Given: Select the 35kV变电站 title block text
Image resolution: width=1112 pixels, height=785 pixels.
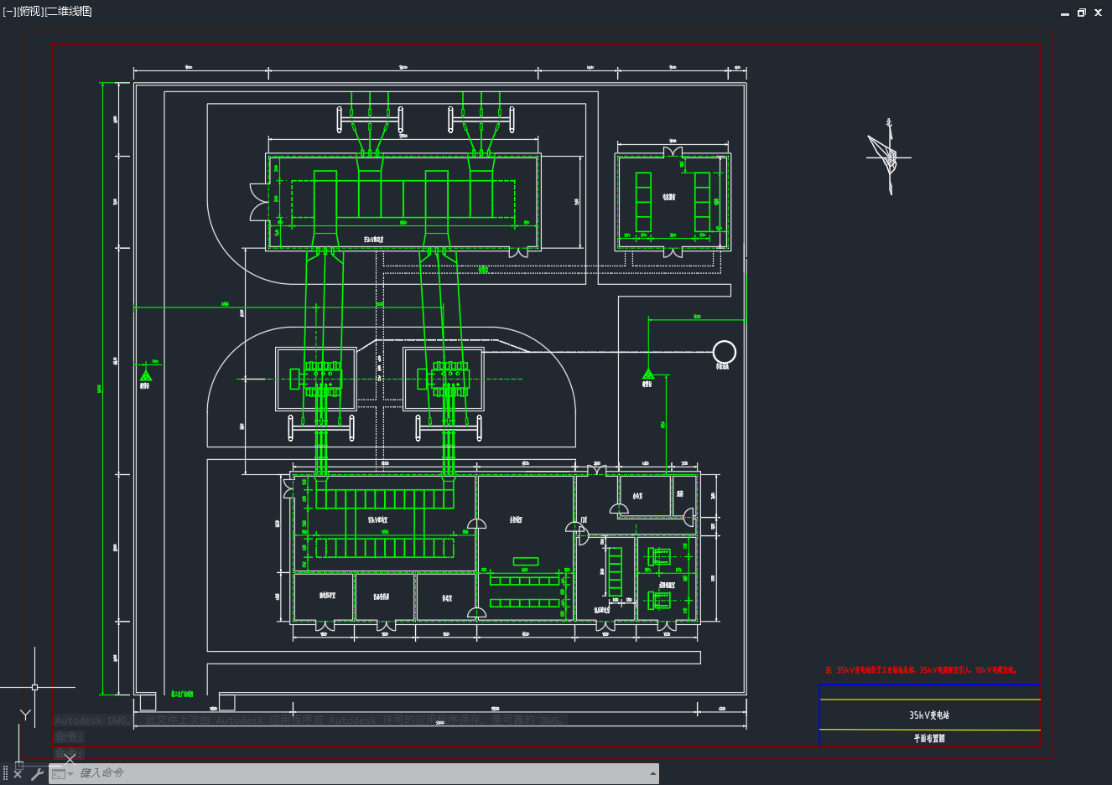Looking at the screenshot, I should pos(929,715).
